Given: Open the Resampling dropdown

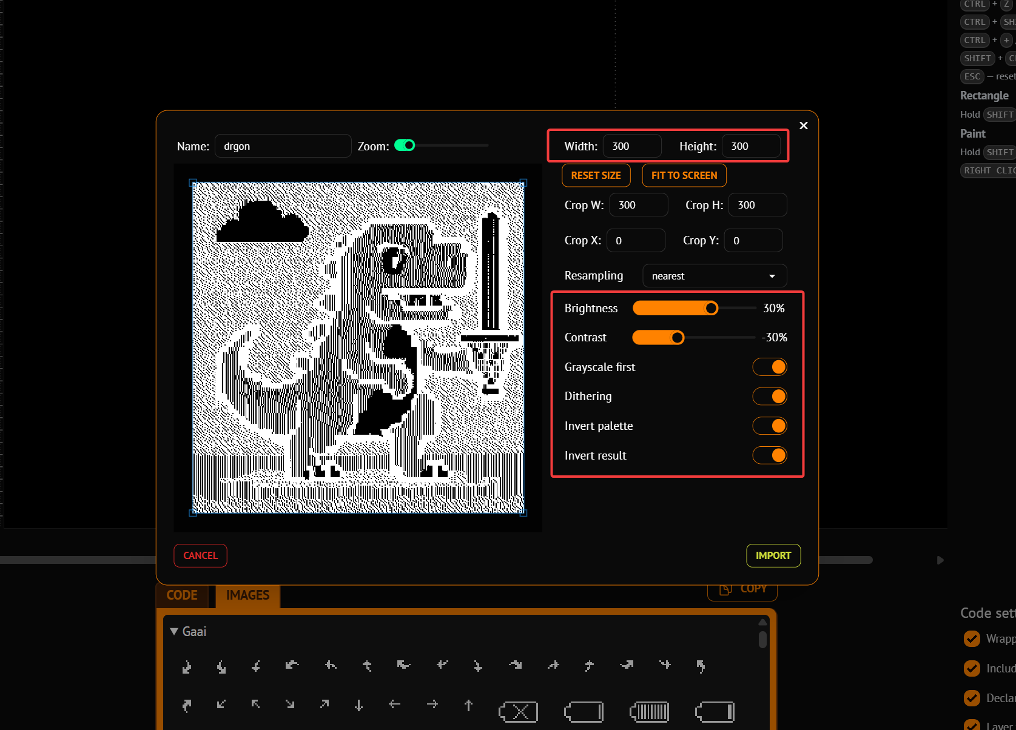Looking at the screenshot, I should tap(715, 276).
